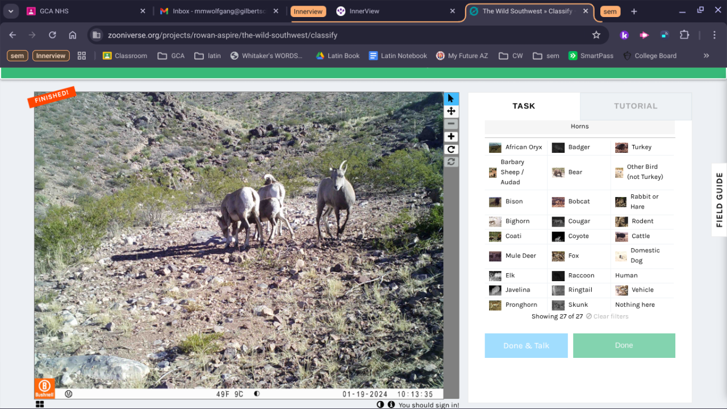The height and width of the screenshot is (409, 727).
Task: Activate the pan image tool
Action: pyautogui.click(x=451, y=111)
